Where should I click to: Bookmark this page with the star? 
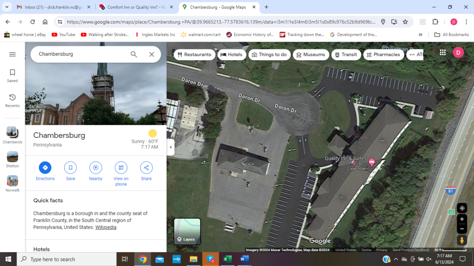point(405,22)
